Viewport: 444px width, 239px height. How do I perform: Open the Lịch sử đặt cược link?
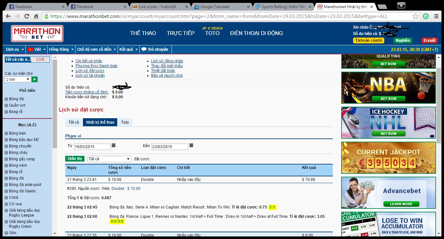90,71
